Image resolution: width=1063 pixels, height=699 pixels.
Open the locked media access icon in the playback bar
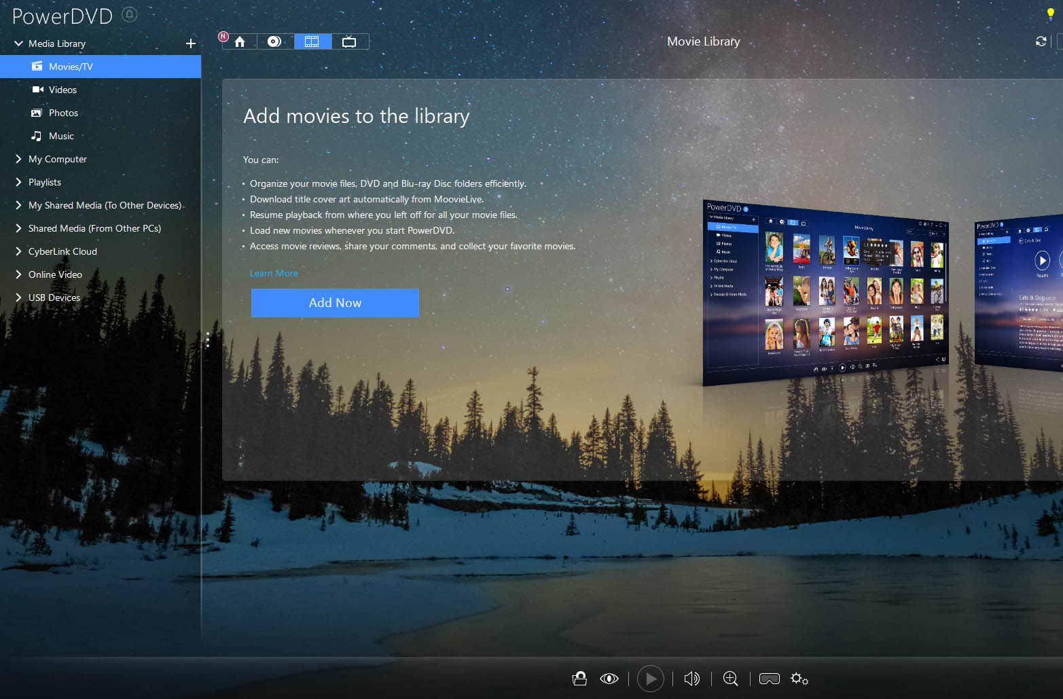click(579, 679)
